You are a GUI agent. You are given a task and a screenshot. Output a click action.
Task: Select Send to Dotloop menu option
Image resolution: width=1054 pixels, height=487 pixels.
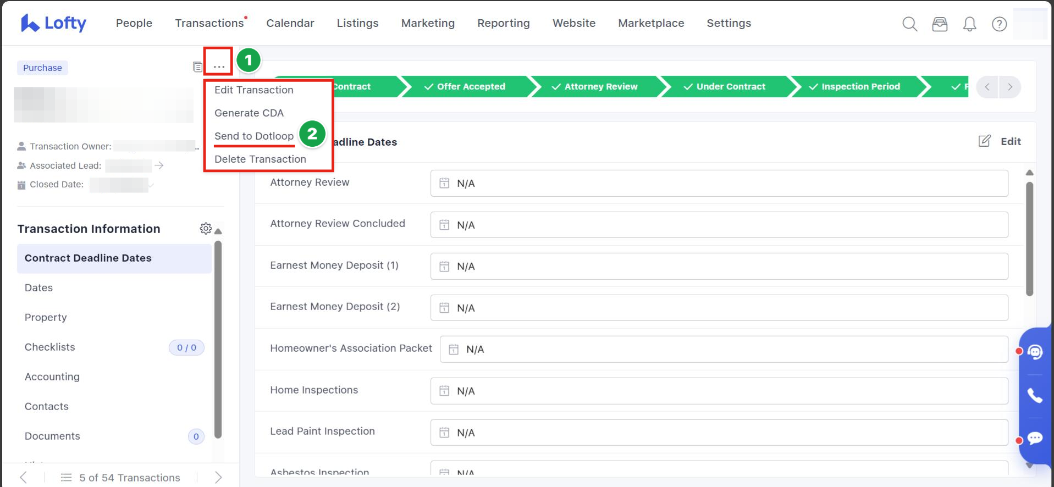click(x=254, y=136)
